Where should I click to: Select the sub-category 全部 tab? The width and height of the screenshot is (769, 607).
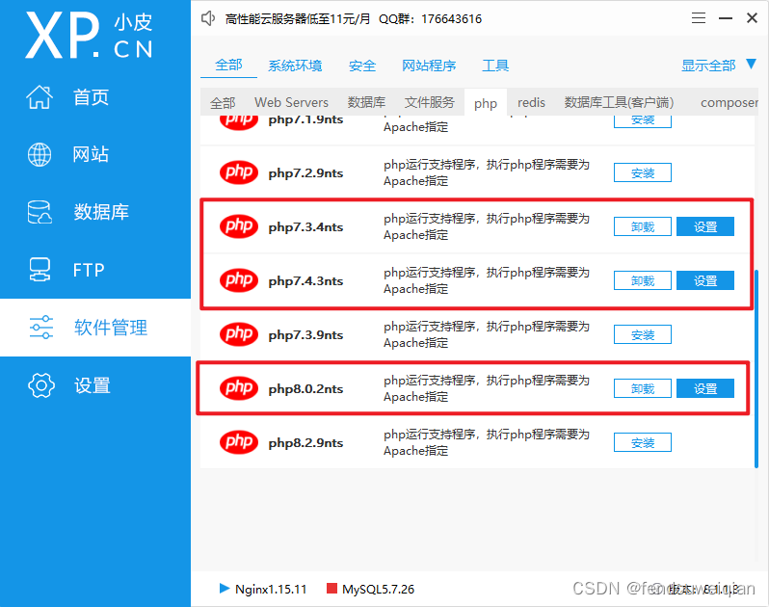(223, 103)
